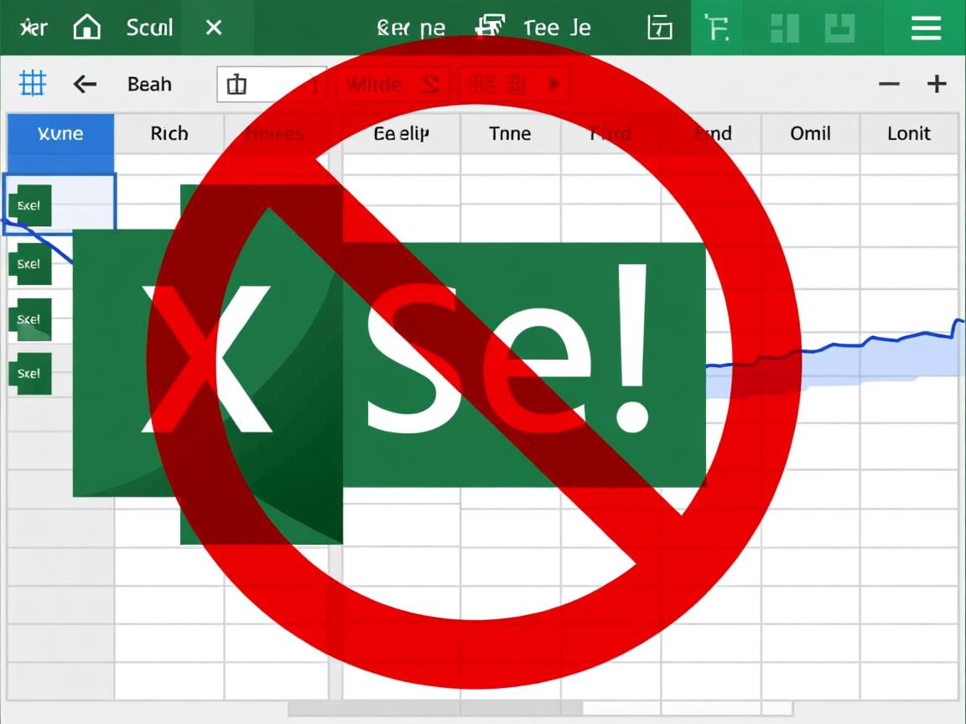Screen dimensions: 966x724
Task: Click the Omil column header
Action: 810,133
